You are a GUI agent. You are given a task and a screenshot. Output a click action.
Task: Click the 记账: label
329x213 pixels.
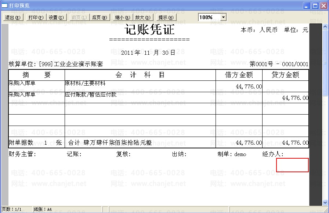pyautogui.click(x=74, y=154)
